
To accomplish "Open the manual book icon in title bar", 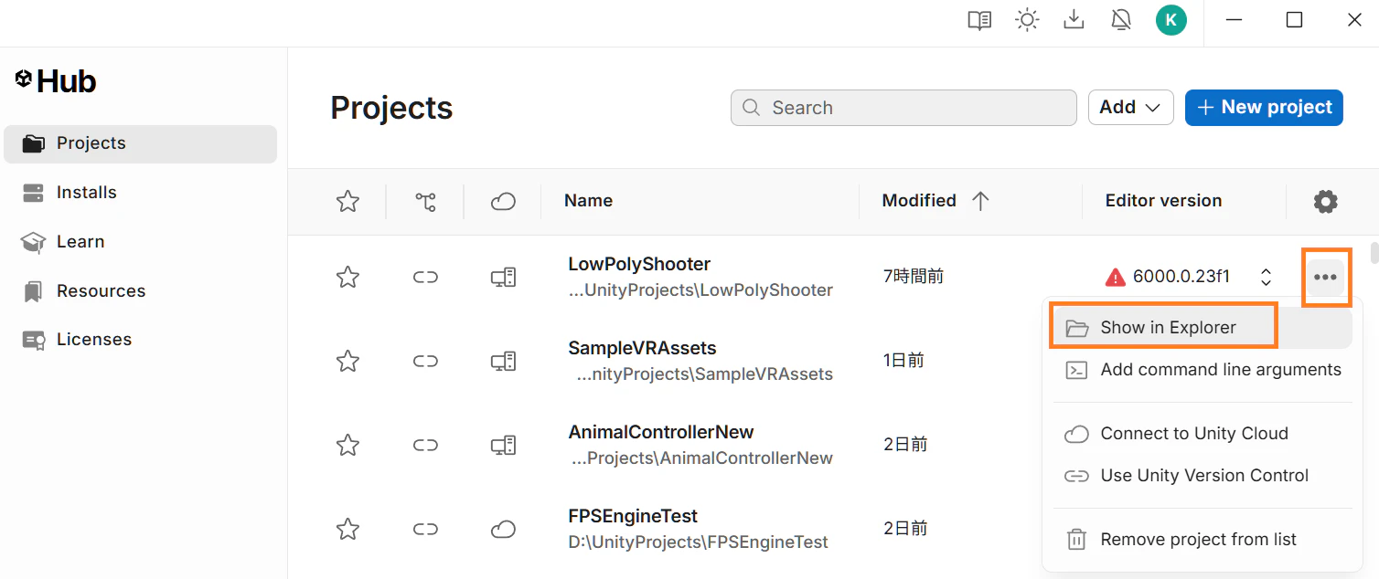I will (x=979, y=20).
